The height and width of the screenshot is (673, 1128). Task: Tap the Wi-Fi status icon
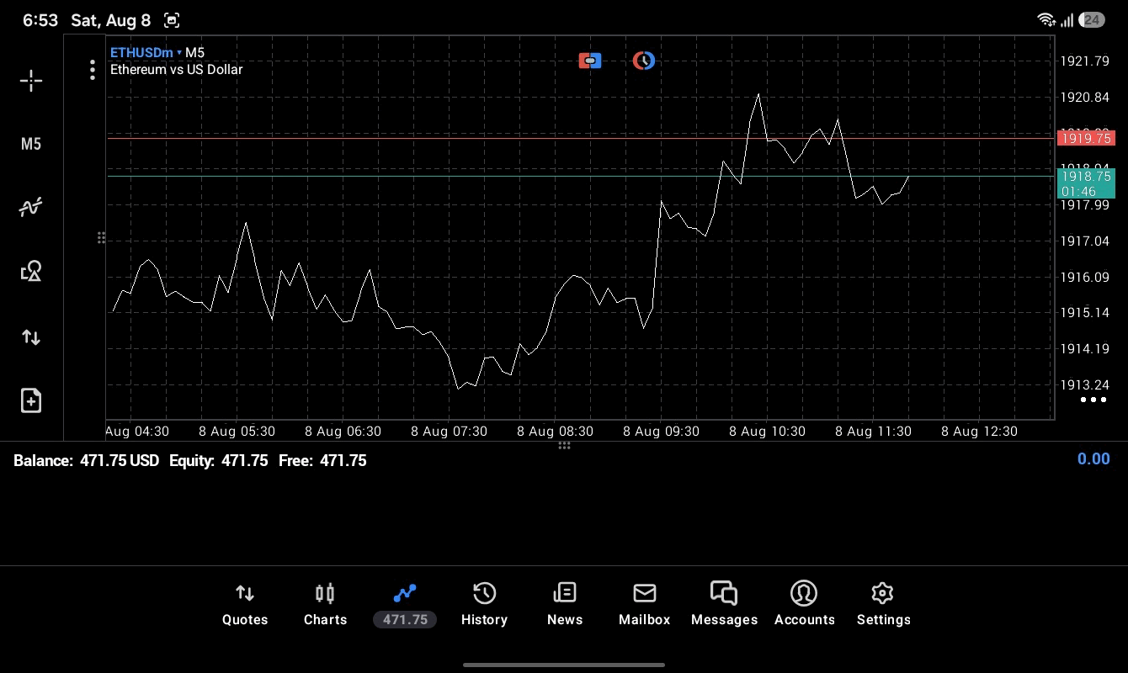(1046, 20)
